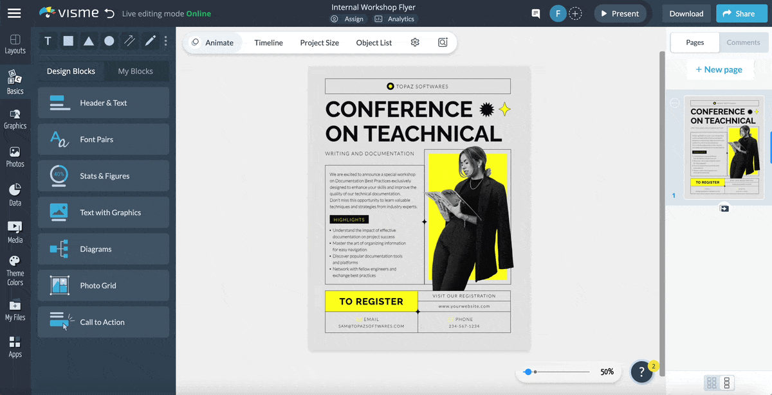The image size is (772, 395).
Task: Switch pages panel to grid view layout
Action: [712, 383]
